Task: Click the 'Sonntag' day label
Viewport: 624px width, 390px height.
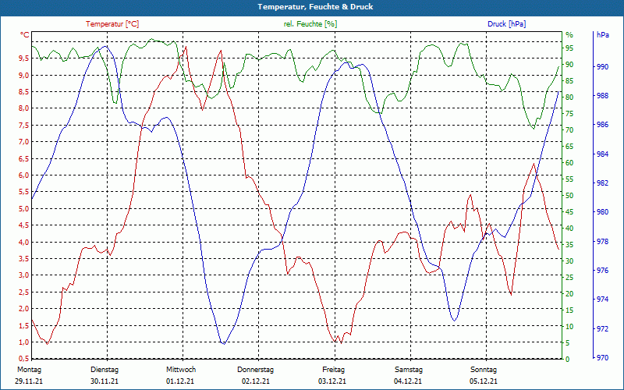Action: tap(484, 370)
